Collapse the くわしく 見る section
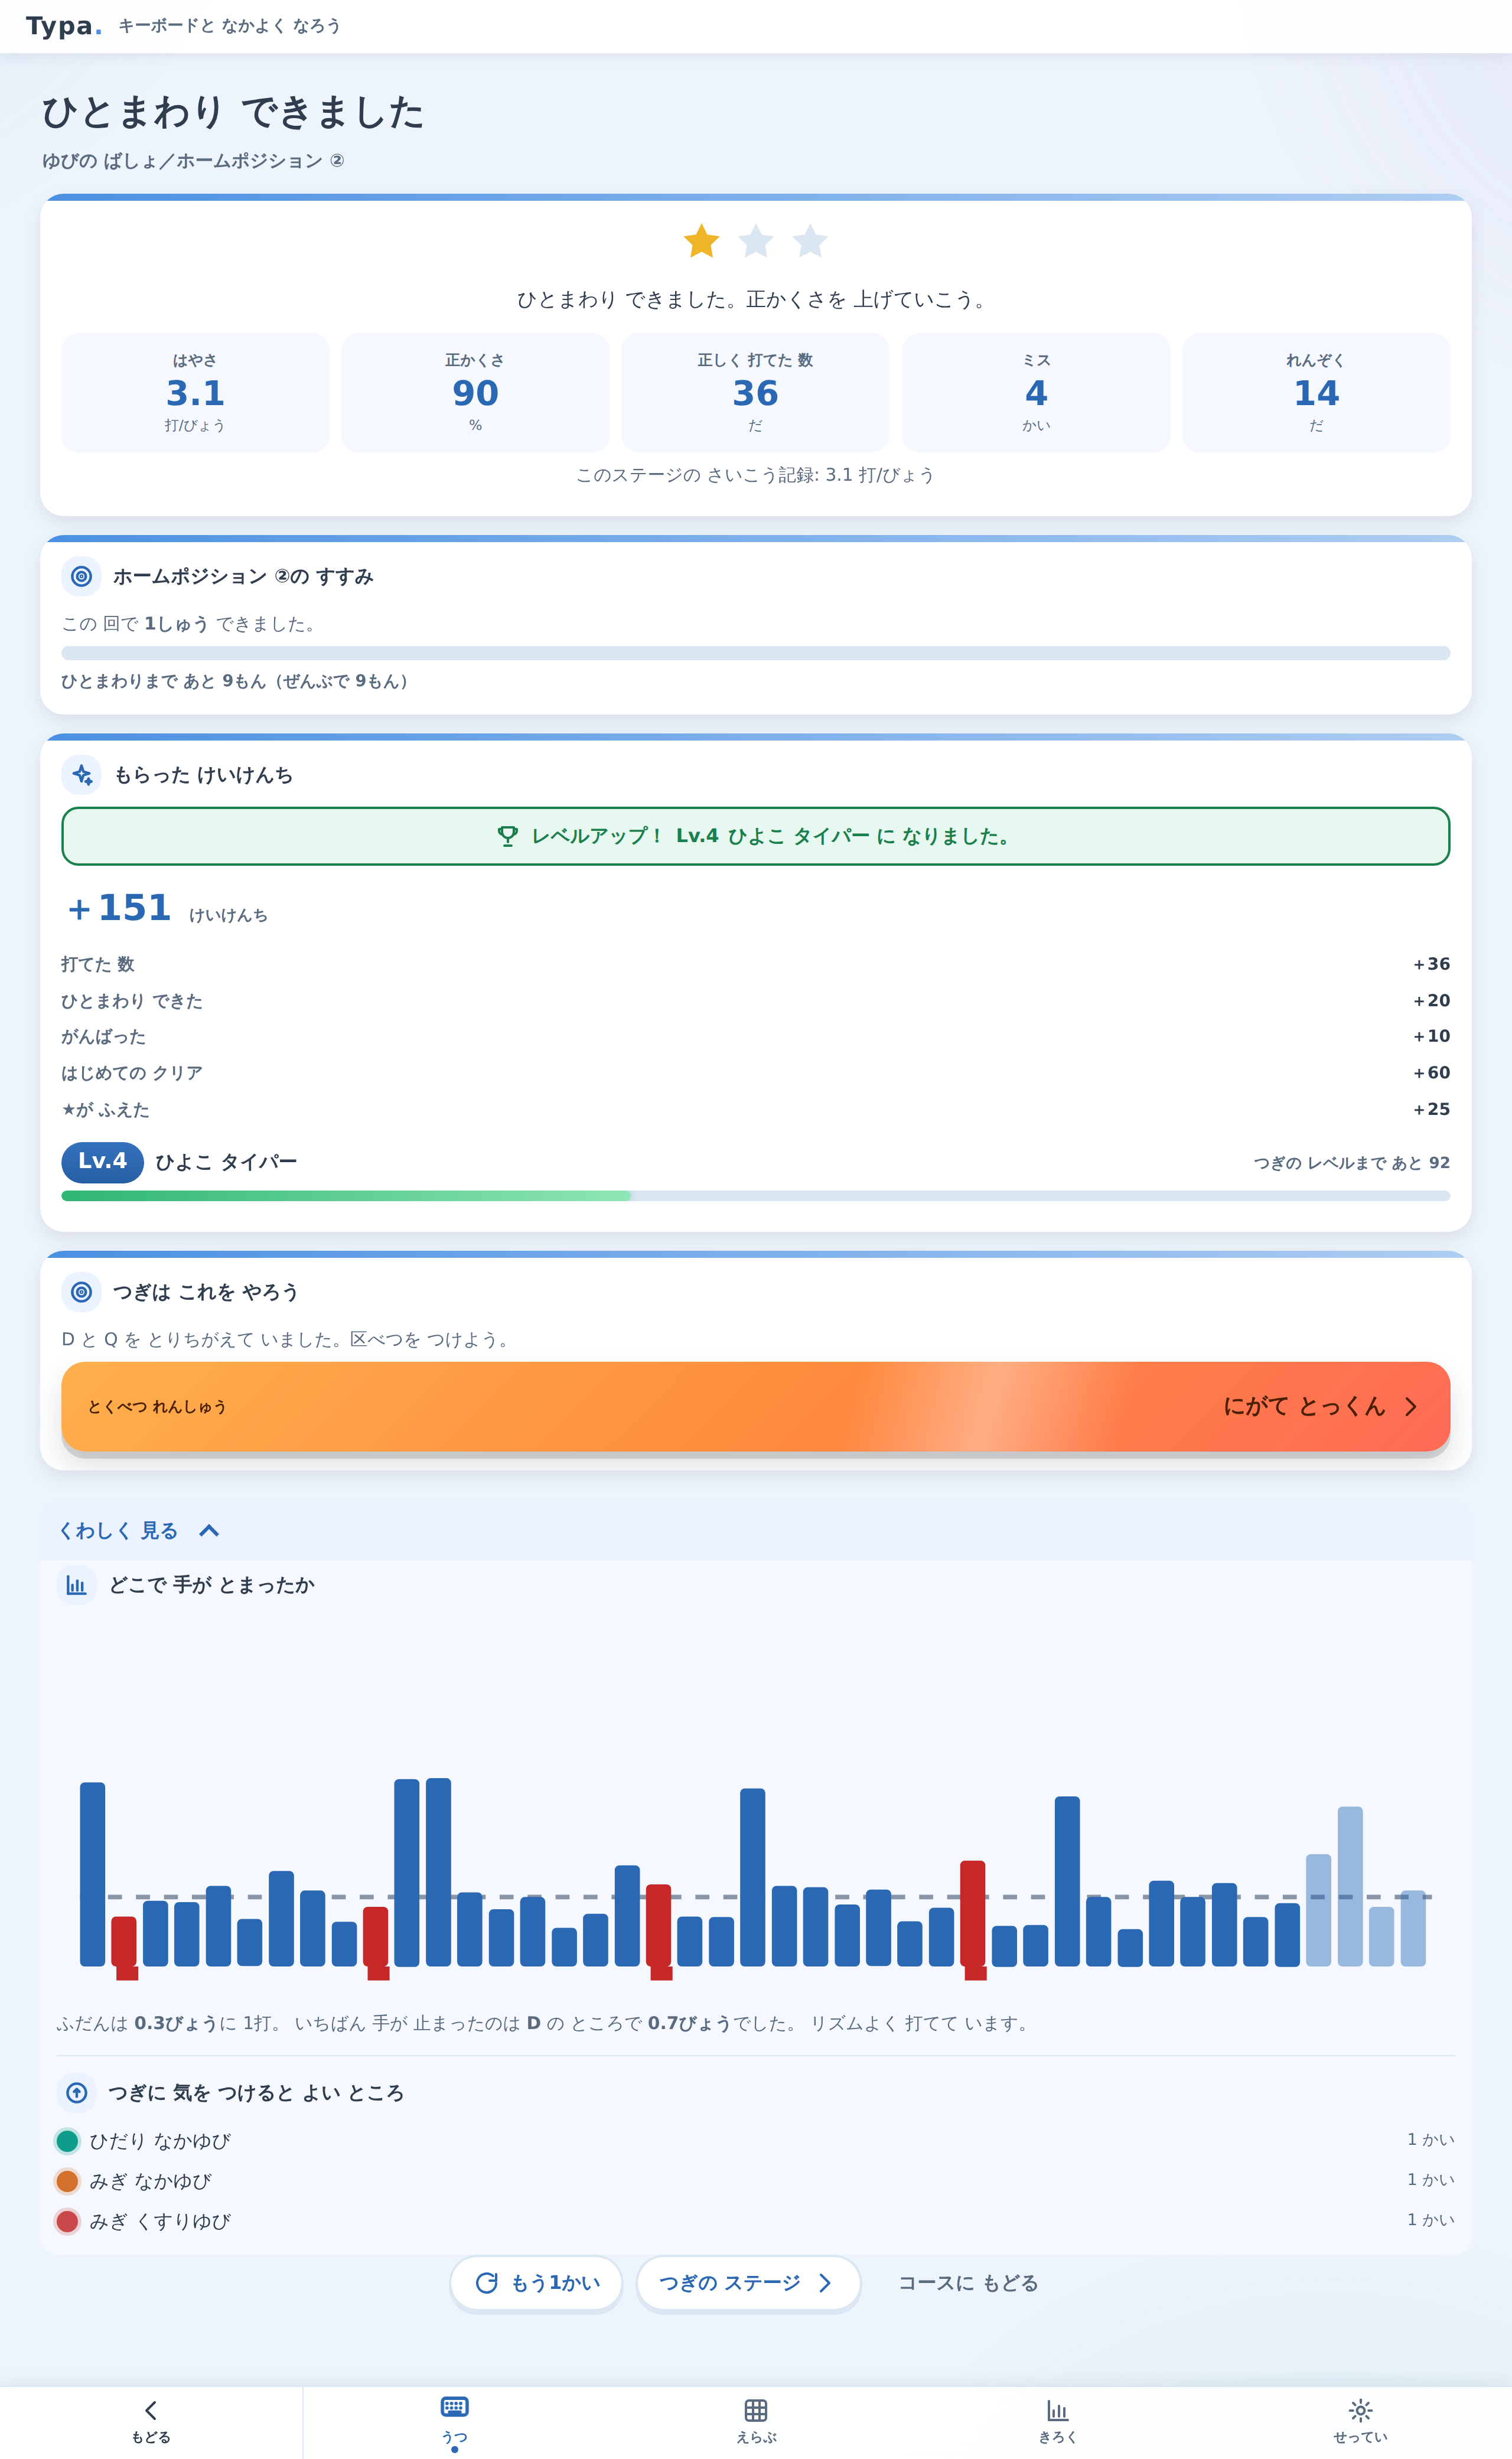The image size is (1512, 2459). click(138, 1530)
